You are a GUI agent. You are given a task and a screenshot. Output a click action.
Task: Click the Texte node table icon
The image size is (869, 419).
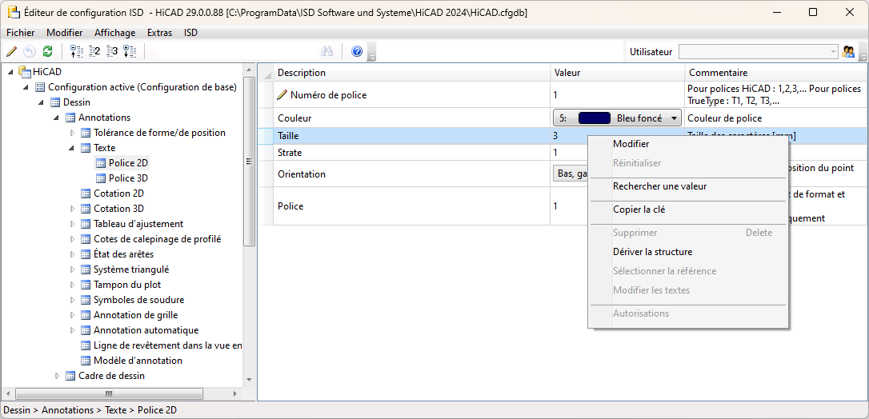pos(86,148)
